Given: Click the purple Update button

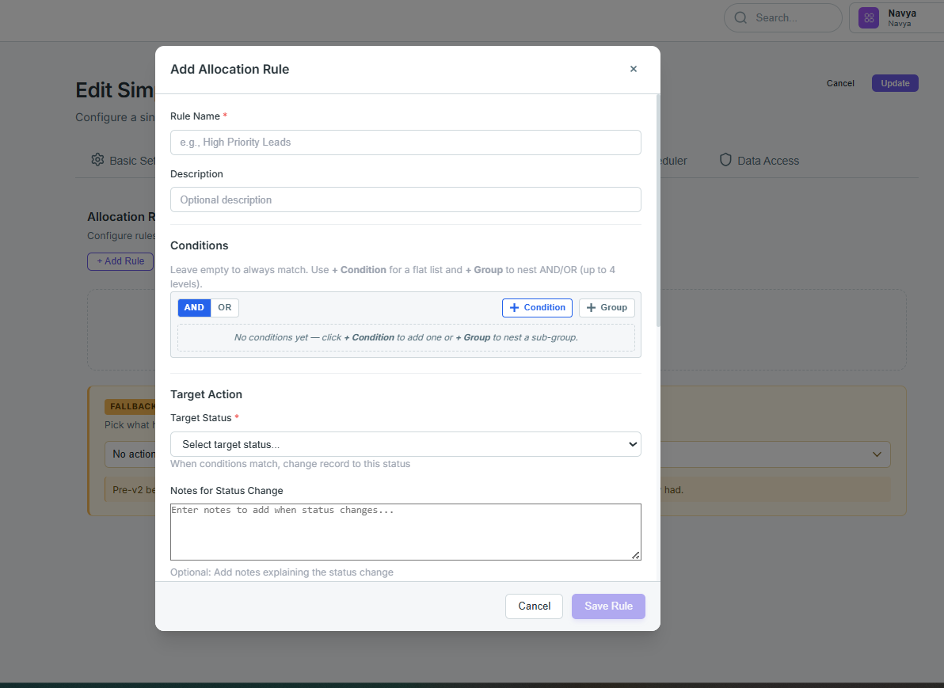Looking at the screenshot, I should click(x=895, y=83).
